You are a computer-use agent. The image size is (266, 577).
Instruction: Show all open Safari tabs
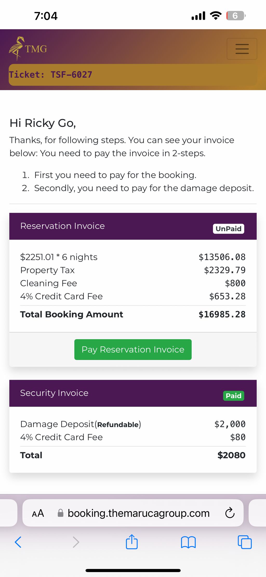(x=245, y=542)
